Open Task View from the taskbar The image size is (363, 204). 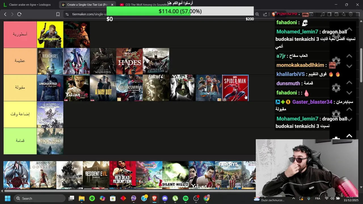(71, 198)
